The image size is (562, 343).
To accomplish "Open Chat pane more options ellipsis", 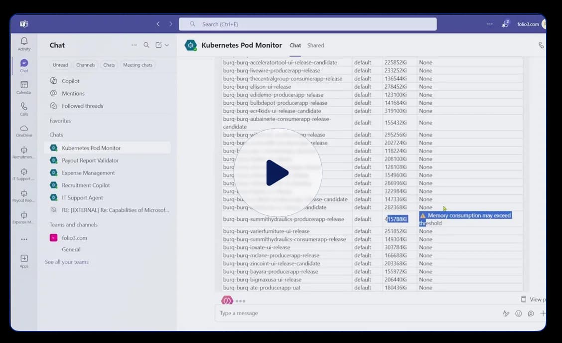I will [134, 45].
